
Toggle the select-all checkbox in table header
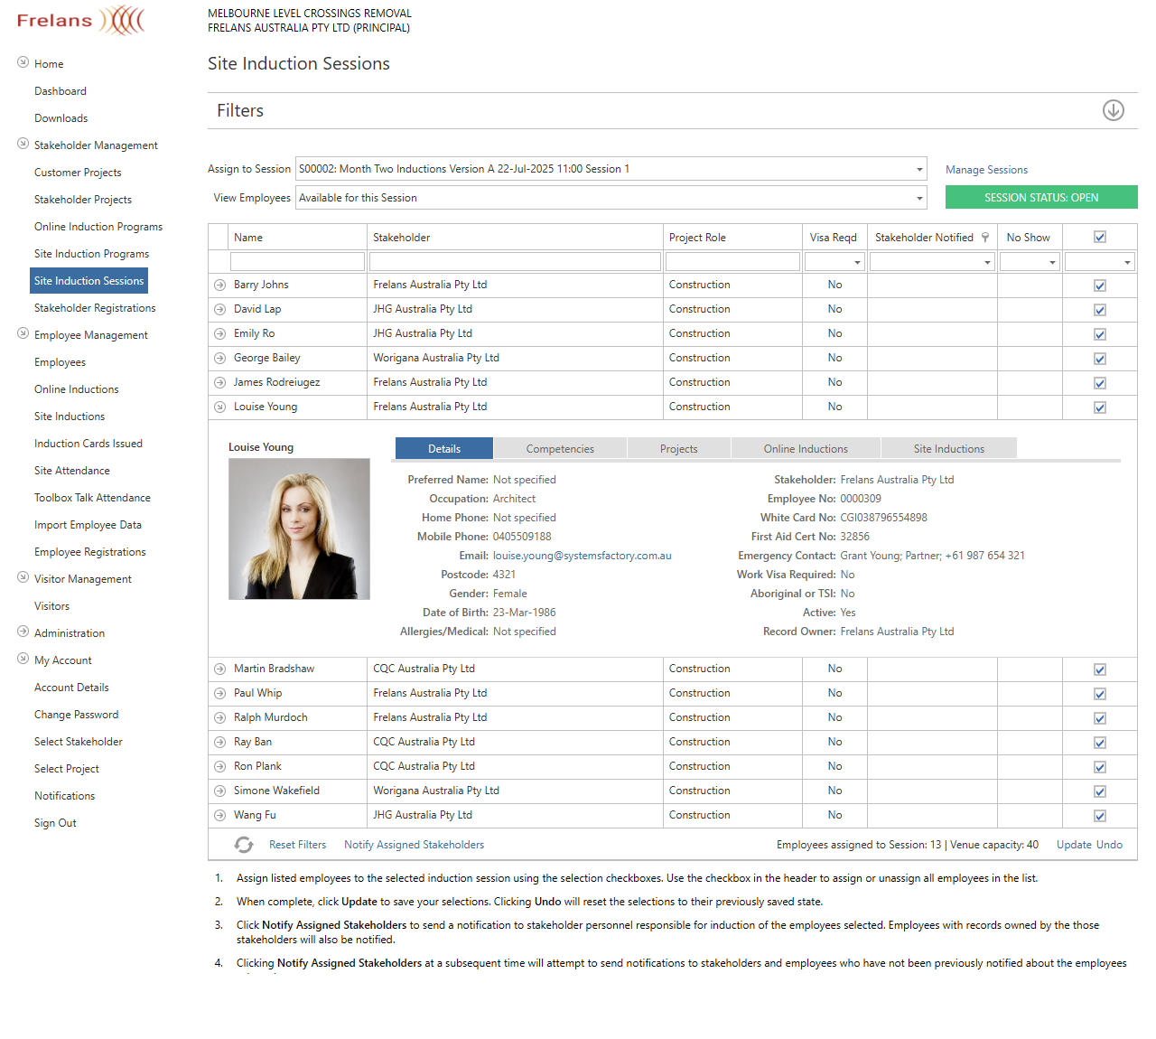coord(1099,238)
